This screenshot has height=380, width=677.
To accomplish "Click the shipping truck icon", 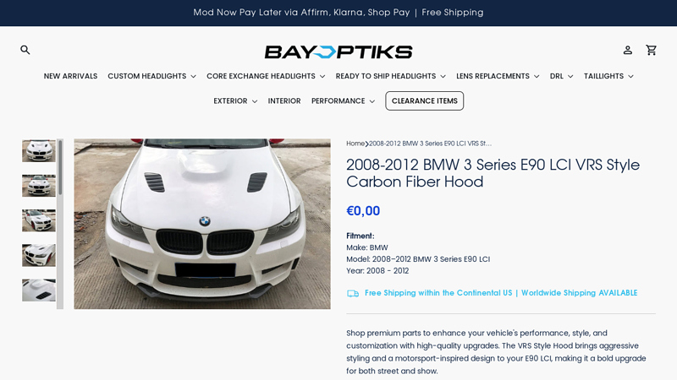I will tap(353, 293).
